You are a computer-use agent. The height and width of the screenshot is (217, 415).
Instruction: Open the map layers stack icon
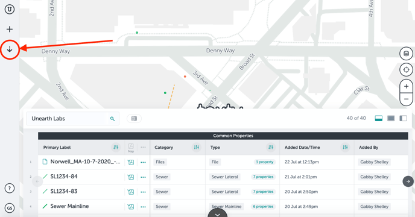(x=406, y=54)
